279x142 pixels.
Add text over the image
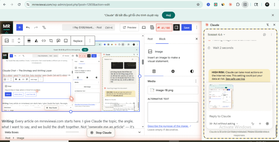tap(58, 41)
